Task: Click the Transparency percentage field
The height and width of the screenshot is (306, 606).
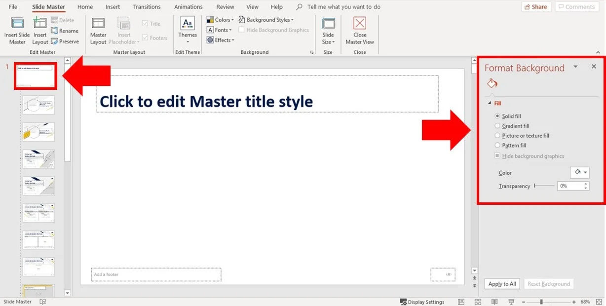Action: tap(570, 186)
